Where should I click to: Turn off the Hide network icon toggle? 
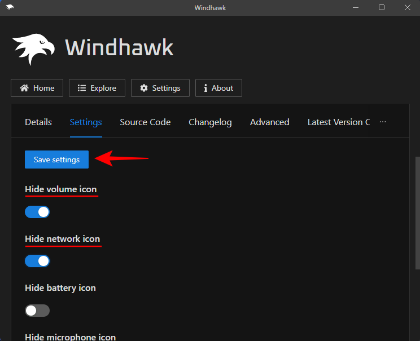(x=37, y=261)
